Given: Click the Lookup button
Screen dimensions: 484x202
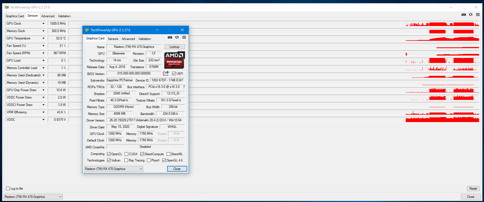Looking at the screenshot, I should coord(175,47).
